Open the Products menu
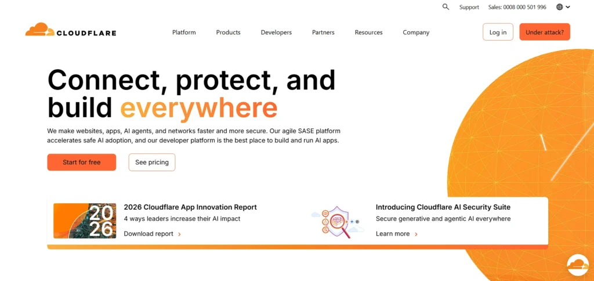 click(229, 33)
